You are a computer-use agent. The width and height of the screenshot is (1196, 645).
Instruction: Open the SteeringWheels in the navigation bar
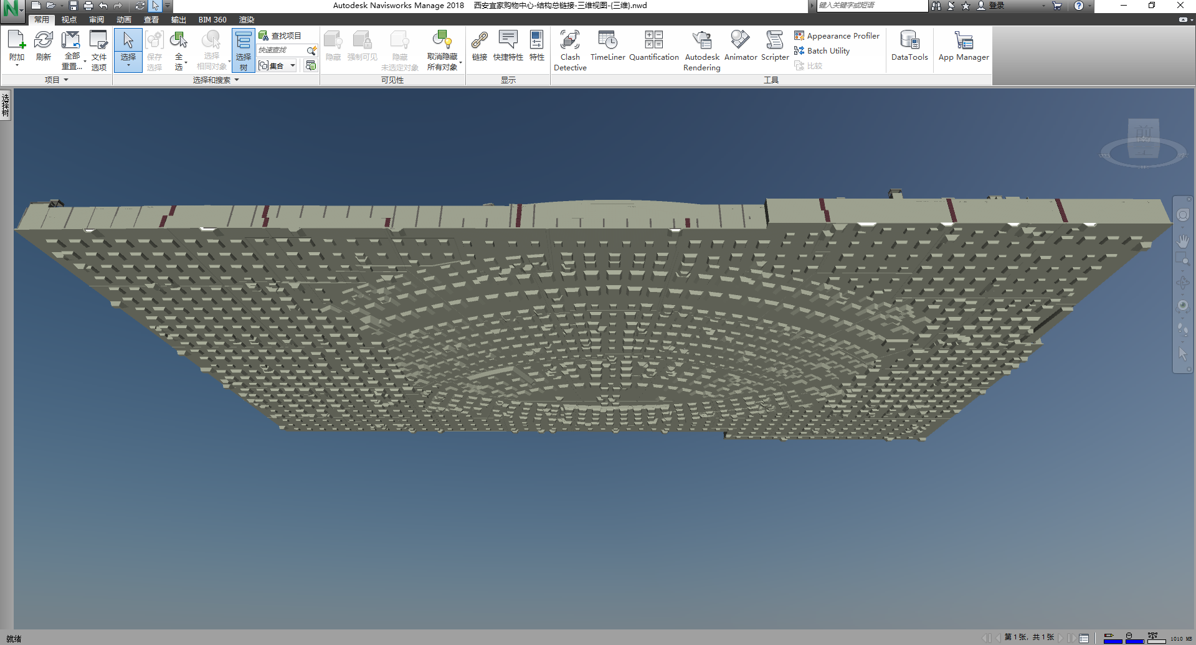click(1182, 215)
